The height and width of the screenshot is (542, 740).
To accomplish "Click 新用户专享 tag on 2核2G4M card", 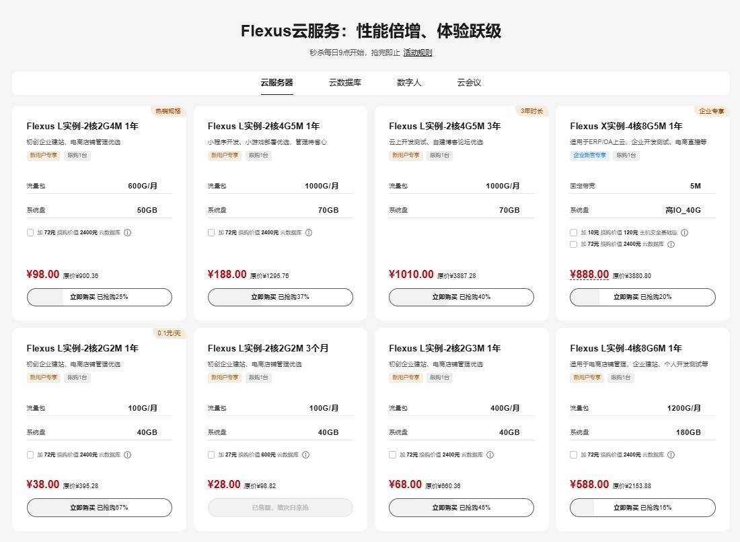I will pyautogui.click(x=44, y=155).
